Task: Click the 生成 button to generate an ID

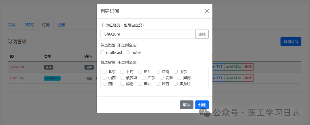Action: click(x=202, y=34)
